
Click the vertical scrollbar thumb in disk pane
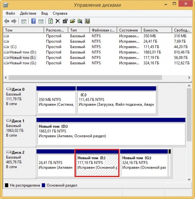(189, 115)
